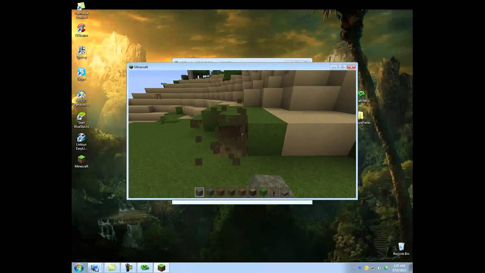Click the crosshair on the breaking dirt block
The width and height of the screenshot is (485, 273).
coord(242,134)
